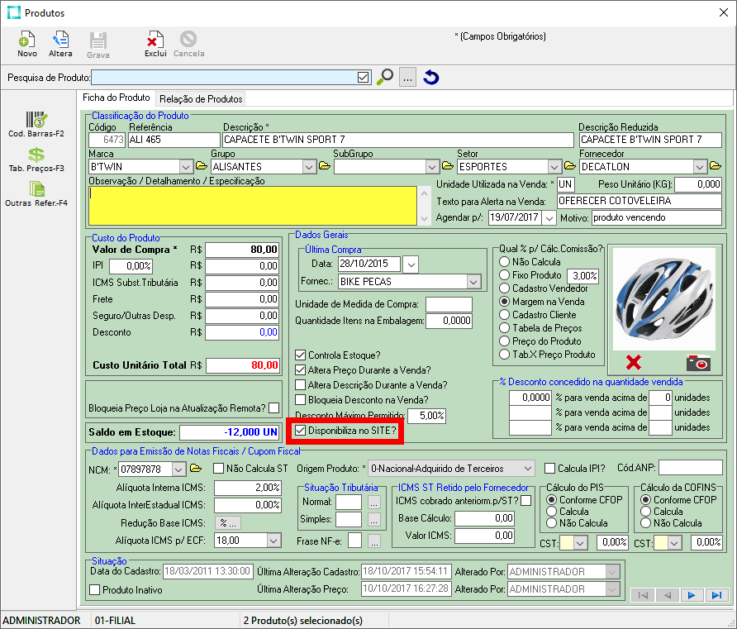Click the Altera edit icon
Screen dimensions: 737x629
(x=60, y=40)
